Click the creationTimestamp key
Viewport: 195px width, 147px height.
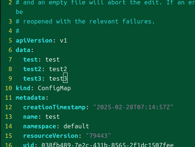pos(54,107)
